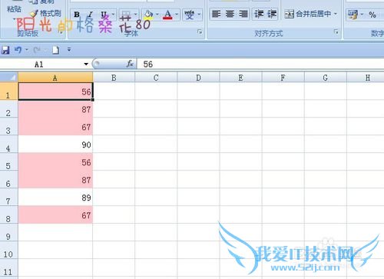Open the accounting format dropdown arrow
Image resolution: width=384 pixels, height=279 pixels.
(x=362, y=15)
